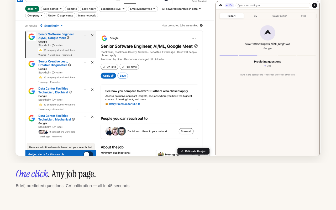This screenshot has height=210, width=336.
Task: Open the Retry Premium for SEK 0 link
Action: pos(124,104)
